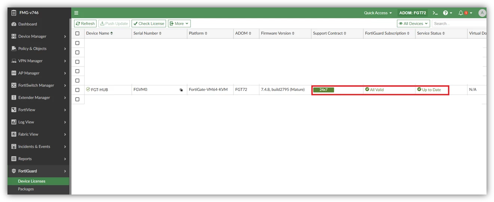Viewport: 494px width, 202px height.
Task: Click the Up to Date status
Action: [429, 90]
